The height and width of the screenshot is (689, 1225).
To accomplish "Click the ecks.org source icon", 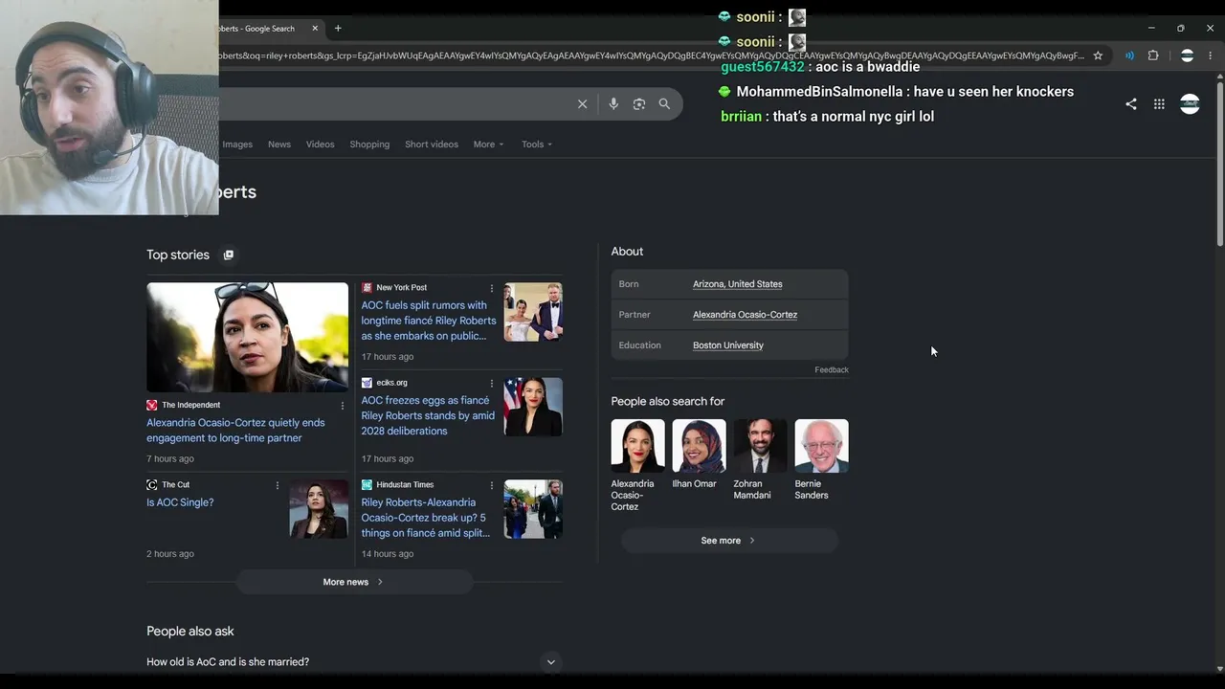I will (367, 383).
